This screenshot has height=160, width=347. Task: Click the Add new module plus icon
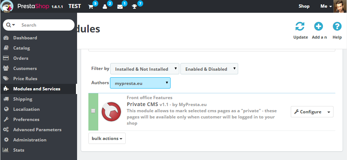pyautogui.click(x=319, y=27)
